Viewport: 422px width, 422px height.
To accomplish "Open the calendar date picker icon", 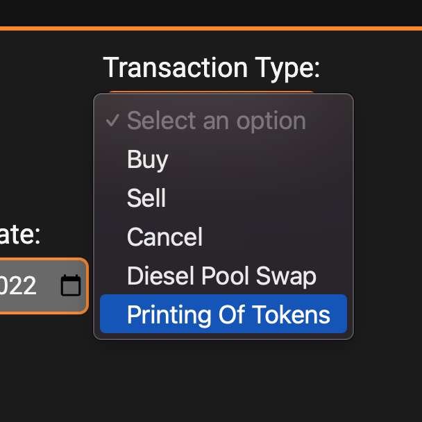I will pos(71,285).
